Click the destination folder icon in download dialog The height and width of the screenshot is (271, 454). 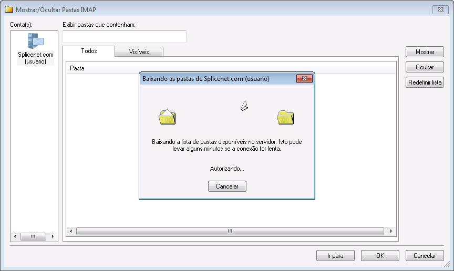tap(285, 117)
